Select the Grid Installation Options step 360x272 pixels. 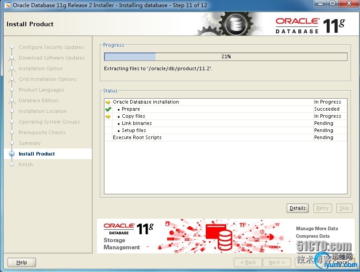pos(48,79)
